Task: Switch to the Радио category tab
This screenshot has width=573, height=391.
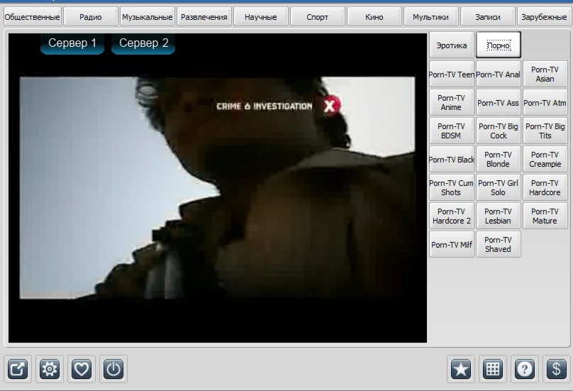Action: pyautogui.click(x=91, y=17)
